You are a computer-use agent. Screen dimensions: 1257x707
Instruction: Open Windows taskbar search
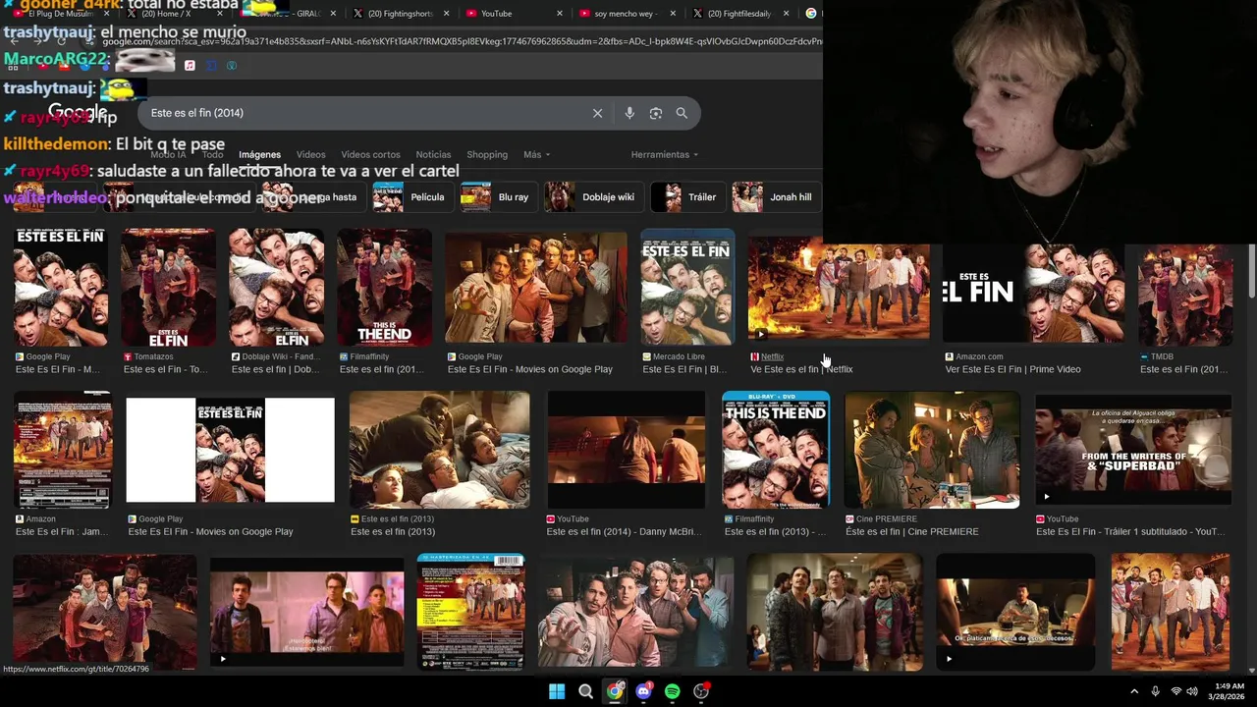point(585,691)
